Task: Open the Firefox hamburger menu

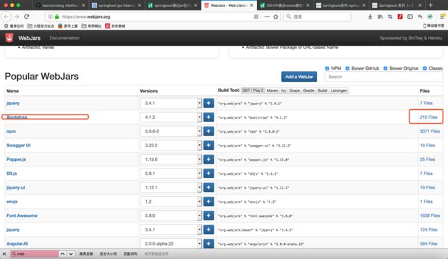Action: point(442,17)
